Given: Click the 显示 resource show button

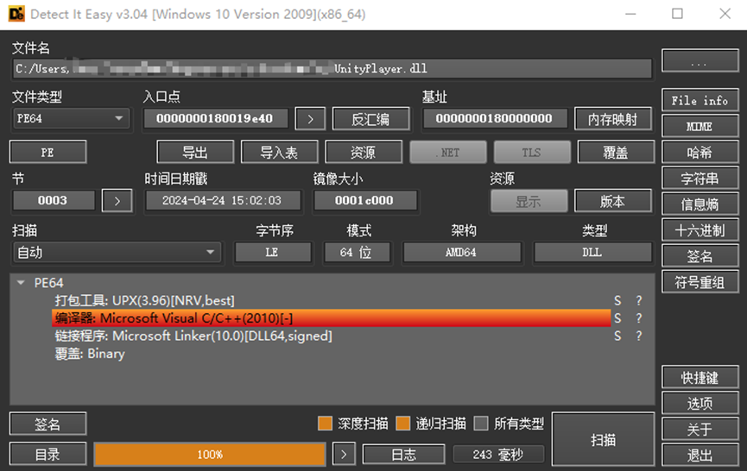Looking at the screenshot, I should click(529, 201).
